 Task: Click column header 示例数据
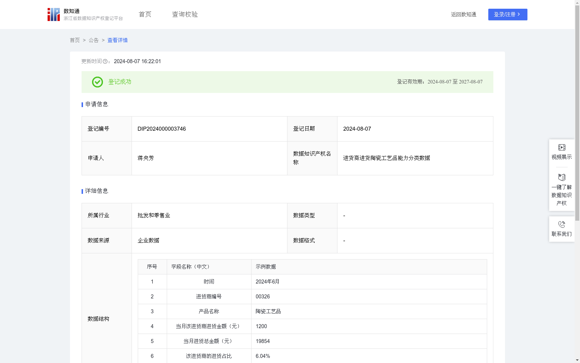(x=266, y=267)
